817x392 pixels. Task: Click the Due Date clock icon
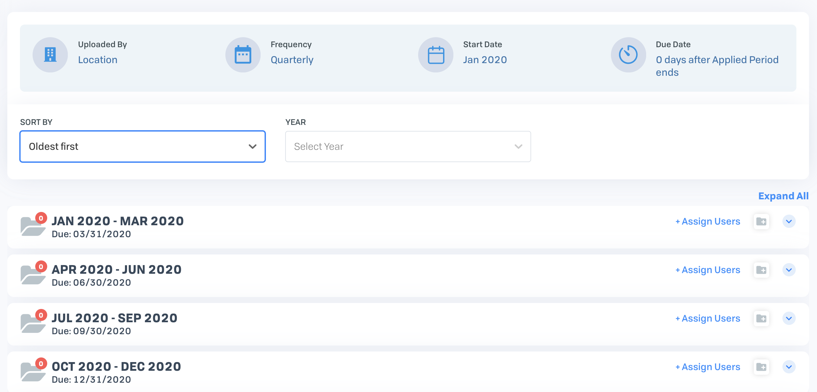tap(628, 55)
